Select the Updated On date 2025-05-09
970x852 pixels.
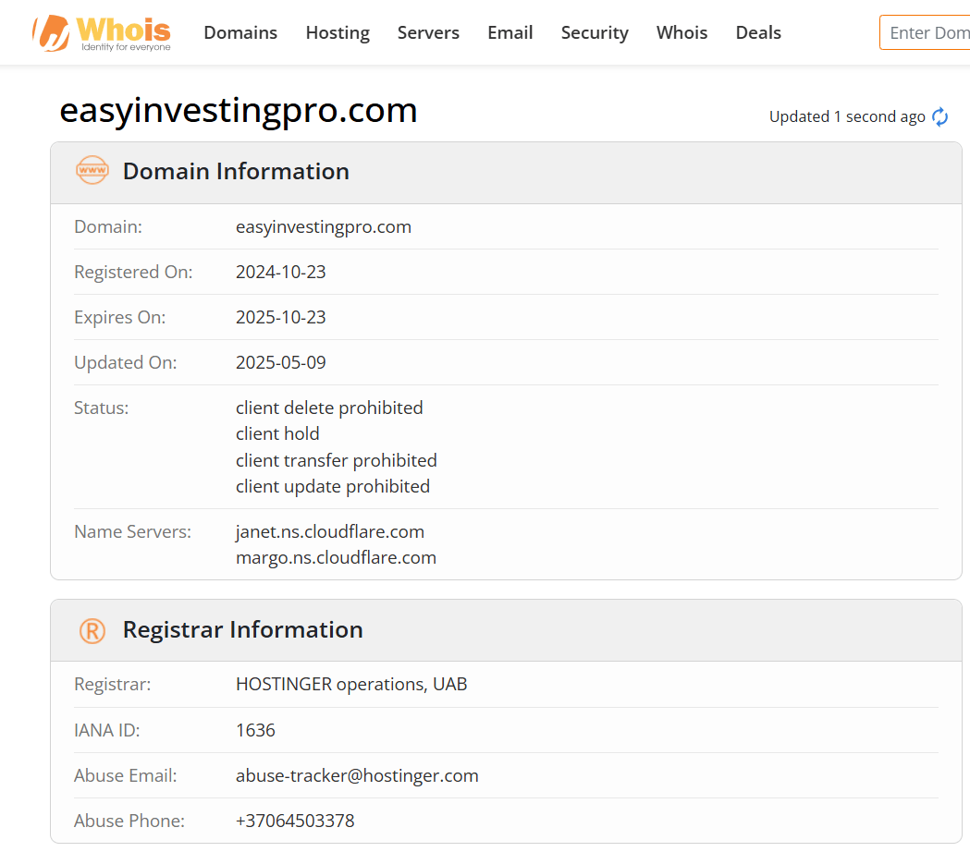281,362
